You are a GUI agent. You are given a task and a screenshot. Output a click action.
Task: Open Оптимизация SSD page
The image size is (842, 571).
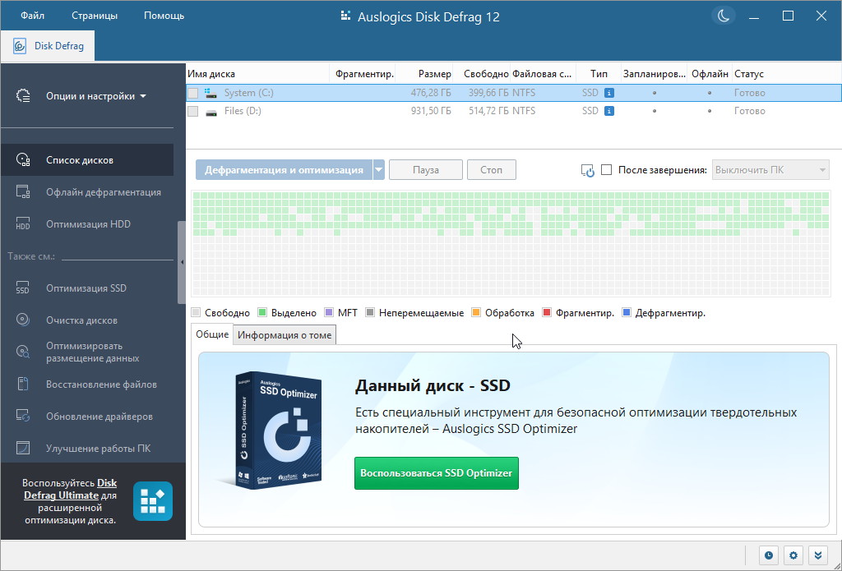point(87,288)
